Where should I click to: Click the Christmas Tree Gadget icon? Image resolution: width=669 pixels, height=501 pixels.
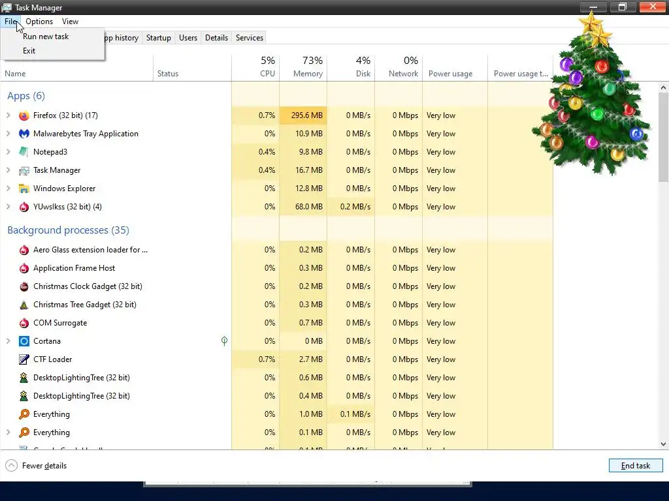point(24,305)
